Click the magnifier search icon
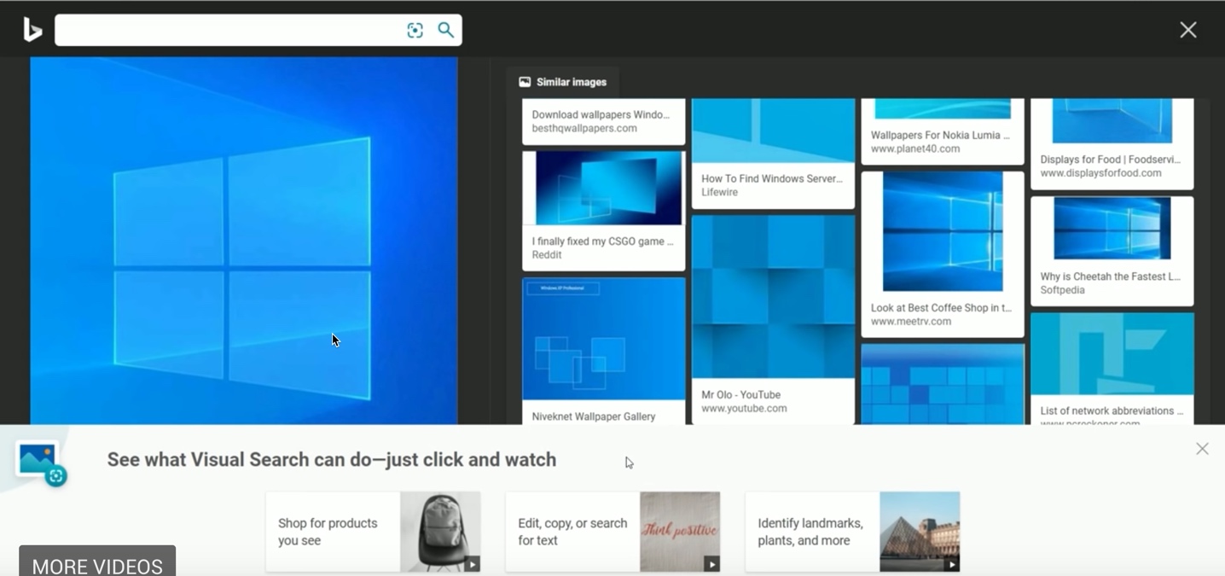Image resolution: width=1225 pixels, height=576 pixels. point(445,30)
